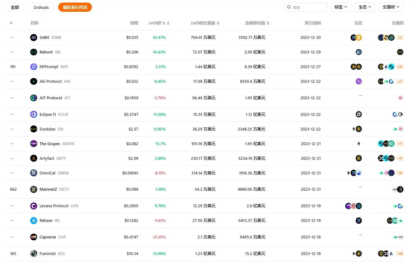Expand the +11 exchanges badge for NFPrompt
The height and width of the screenshot is (262, 412).
click(400, 67)
